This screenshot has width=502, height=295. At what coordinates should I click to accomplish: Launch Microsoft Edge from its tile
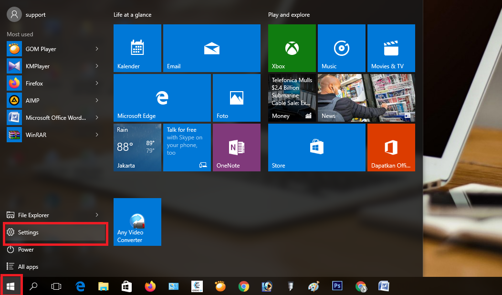(162, 97)
